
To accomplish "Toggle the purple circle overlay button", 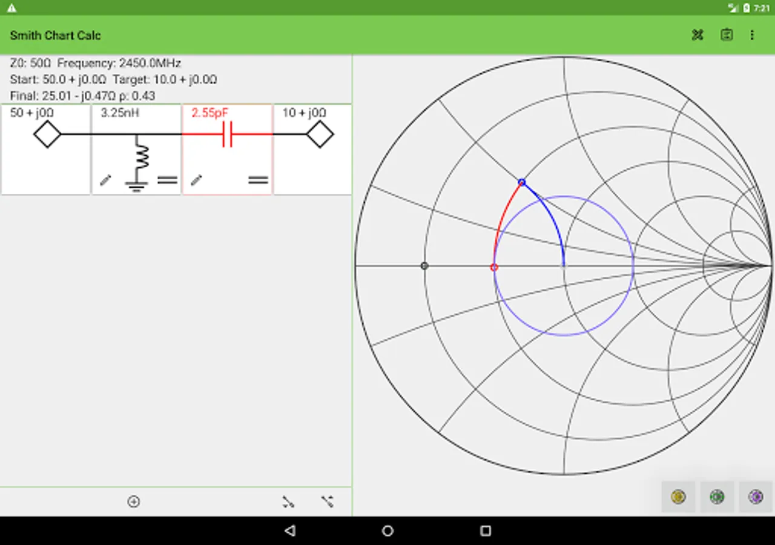I will point(756,497).
